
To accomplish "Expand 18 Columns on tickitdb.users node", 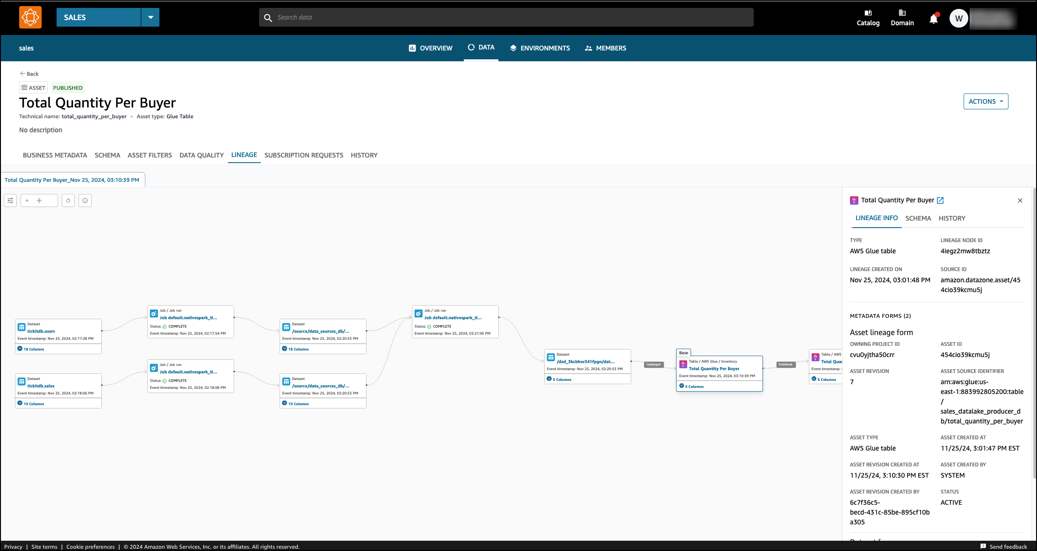I will pos(31,349).
